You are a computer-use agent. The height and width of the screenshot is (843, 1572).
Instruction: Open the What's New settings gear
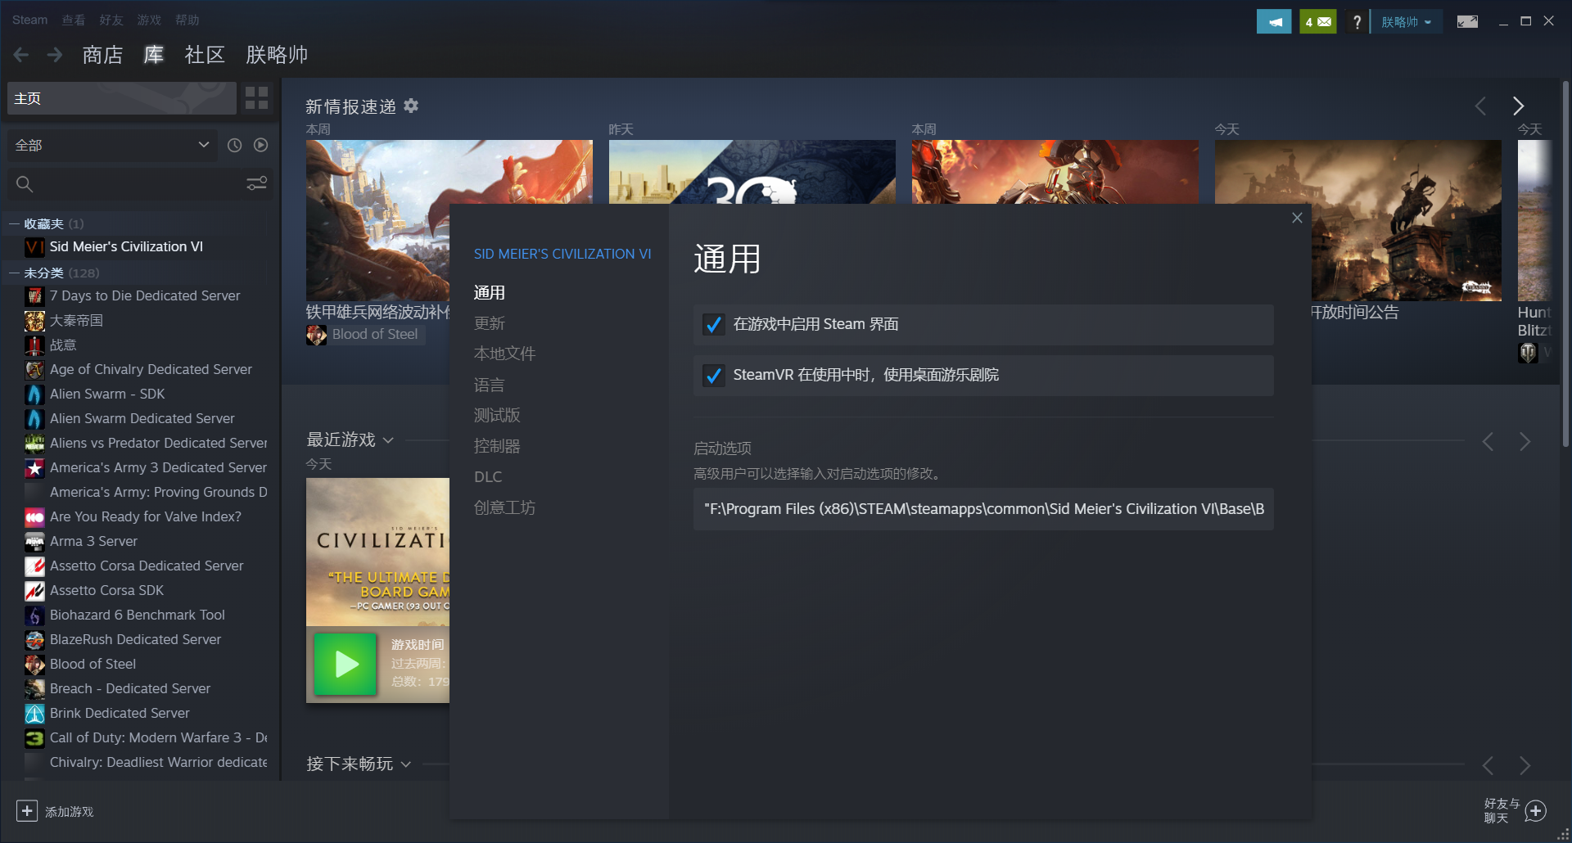click(411, 106)
